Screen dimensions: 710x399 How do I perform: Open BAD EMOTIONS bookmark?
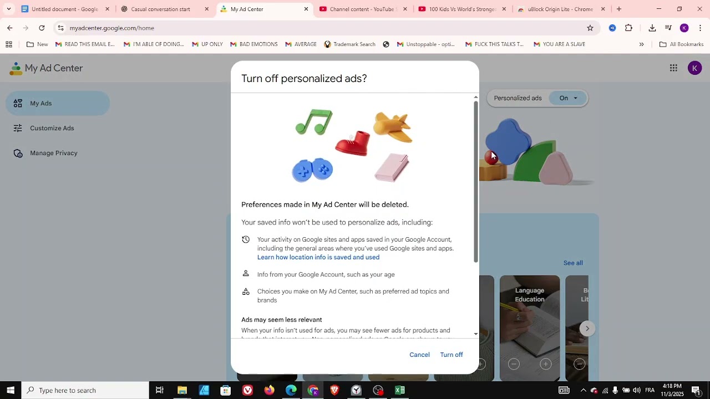coord(253,44)
